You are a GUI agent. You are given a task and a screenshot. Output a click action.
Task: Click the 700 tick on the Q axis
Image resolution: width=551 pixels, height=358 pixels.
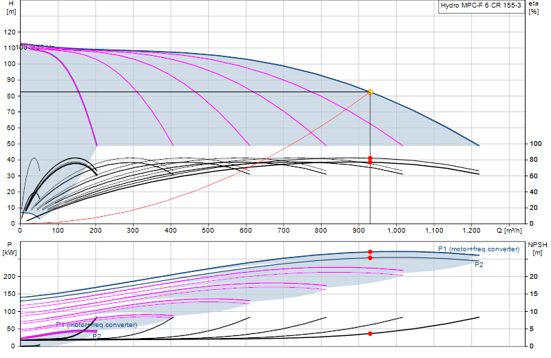pos(284,231)
